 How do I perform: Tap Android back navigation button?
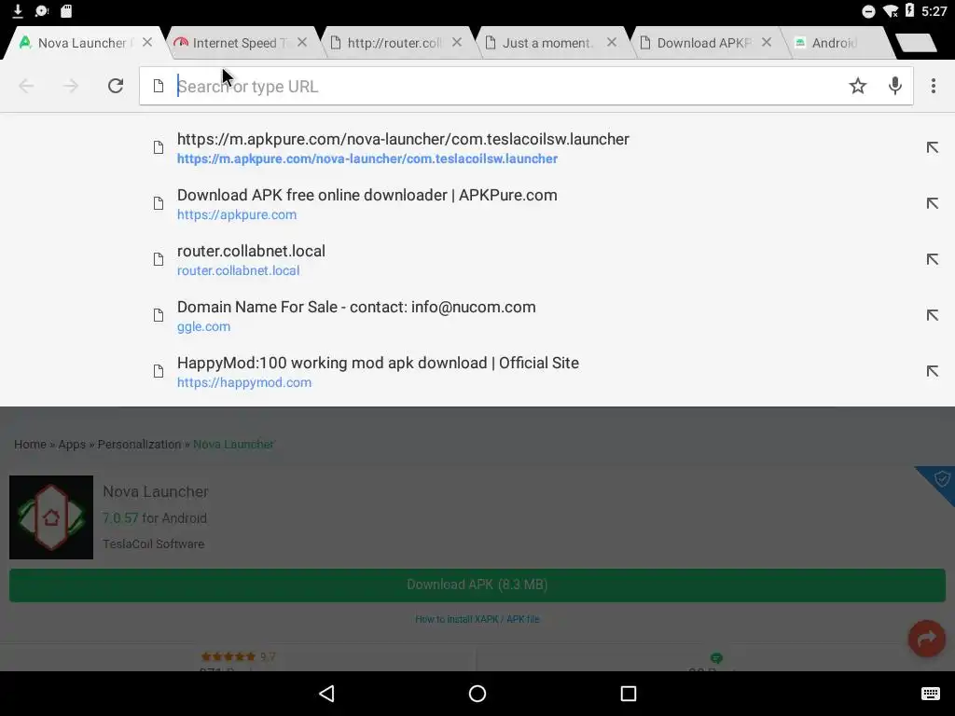tap(327, 694)
